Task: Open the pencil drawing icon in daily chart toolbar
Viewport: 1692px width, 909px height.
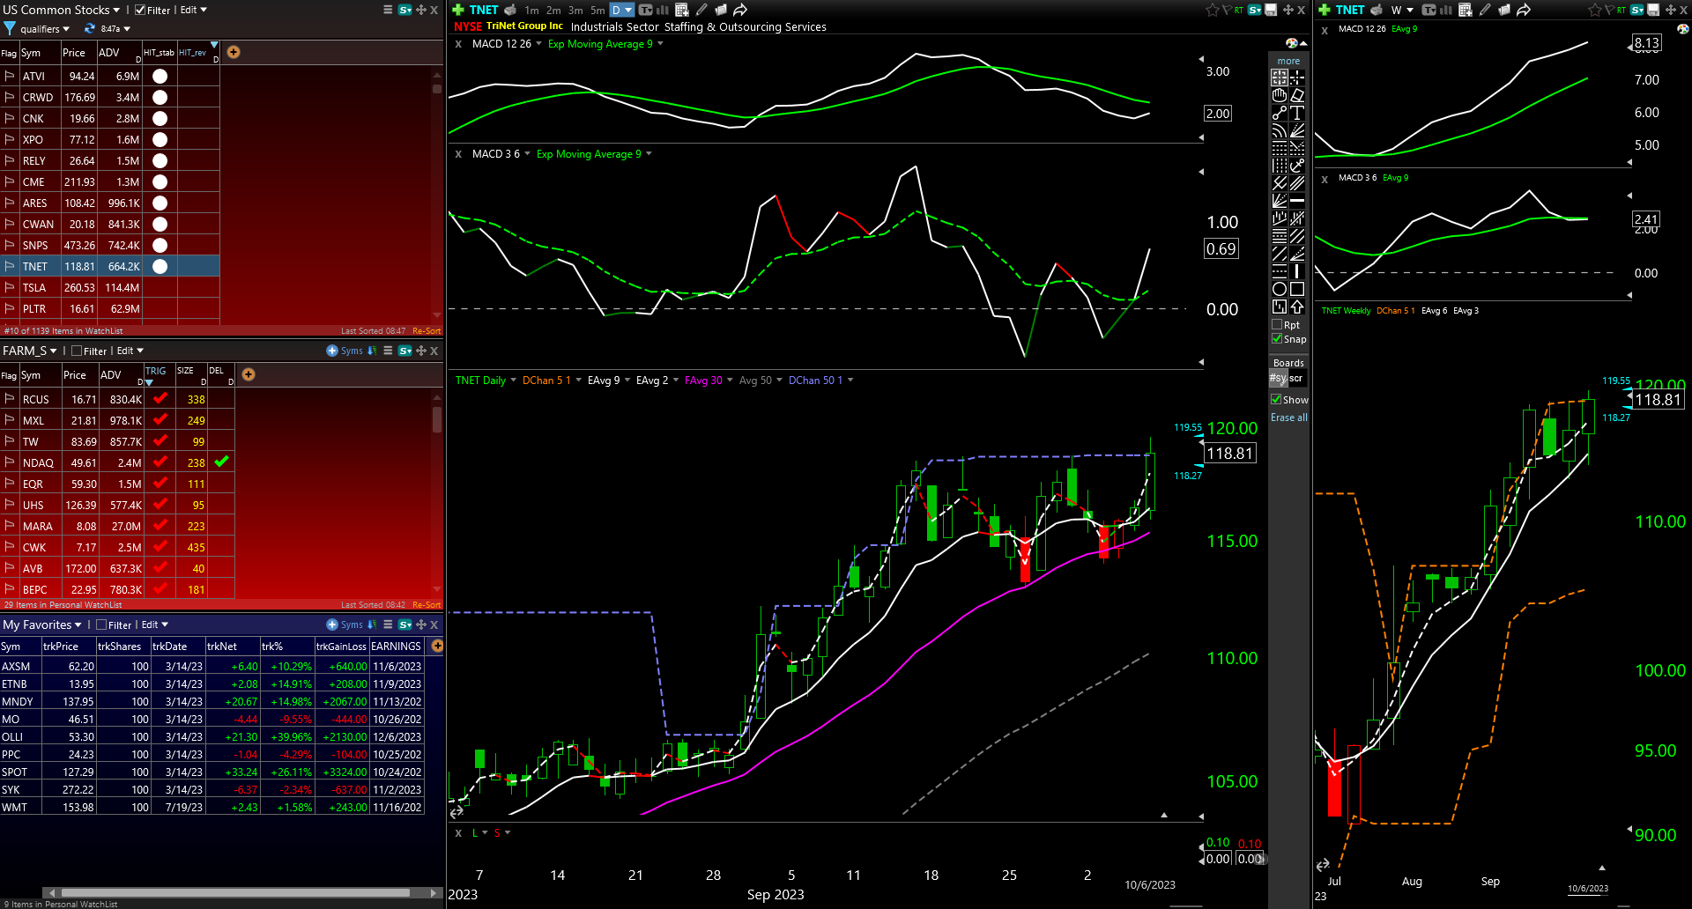Action: [701, 10]
